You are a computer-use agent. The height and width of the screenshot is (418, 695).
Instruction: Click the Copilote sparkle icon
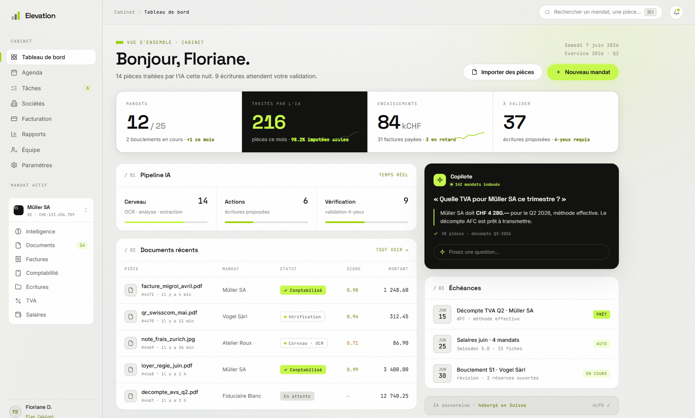point(440,180)
